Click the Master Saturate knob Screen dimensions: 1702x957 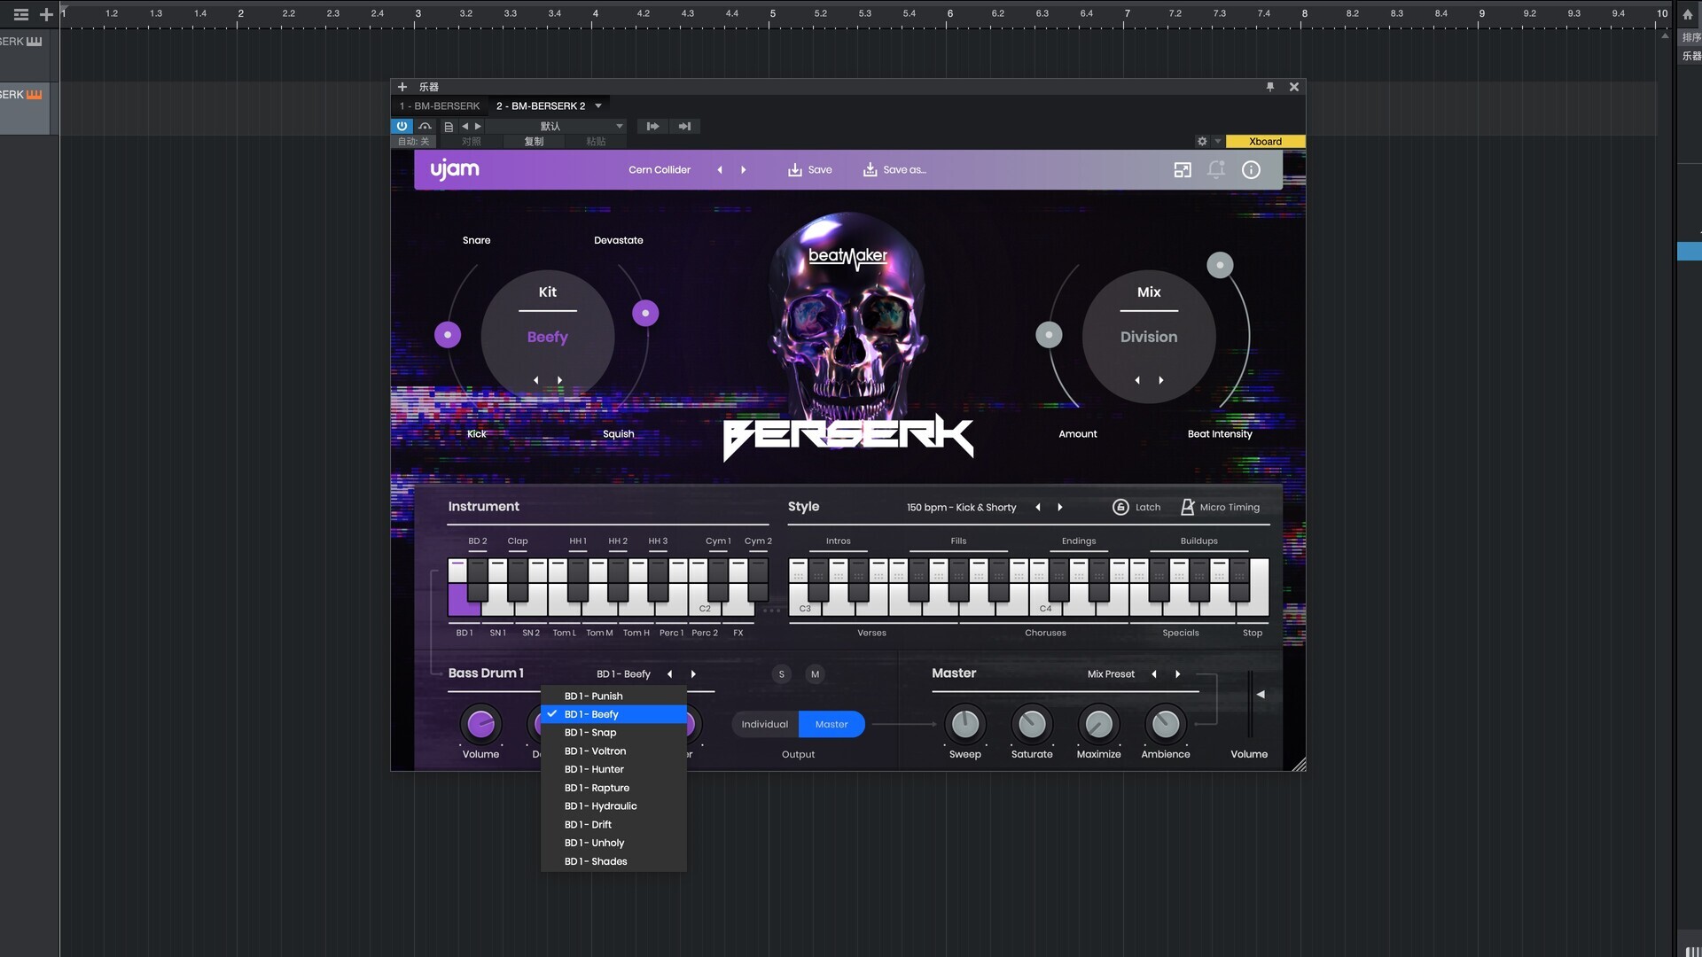coord(1032,724)
